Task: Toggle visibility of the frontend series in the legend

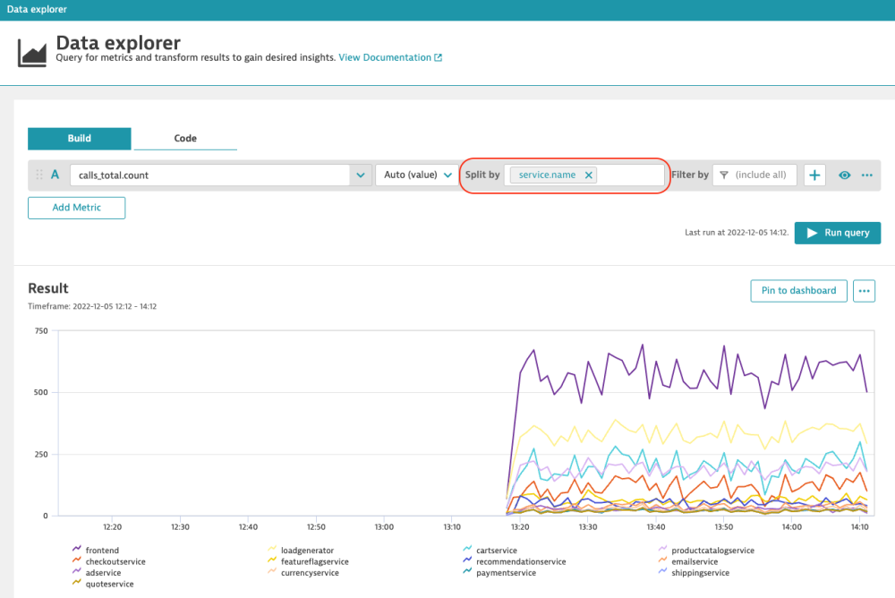Action: [101, 550]
